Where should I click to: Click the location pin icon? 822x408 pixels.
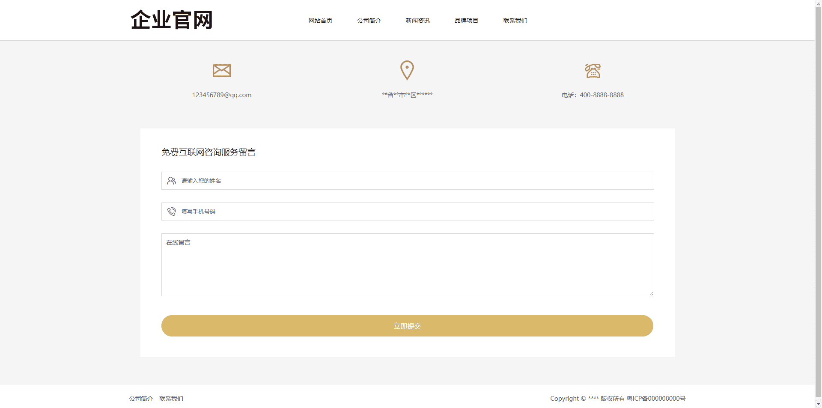407,70
